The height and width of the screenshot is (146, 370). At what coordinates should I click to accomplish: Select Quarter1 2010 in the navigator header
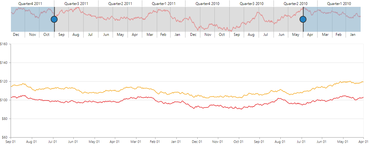[339, 4]
